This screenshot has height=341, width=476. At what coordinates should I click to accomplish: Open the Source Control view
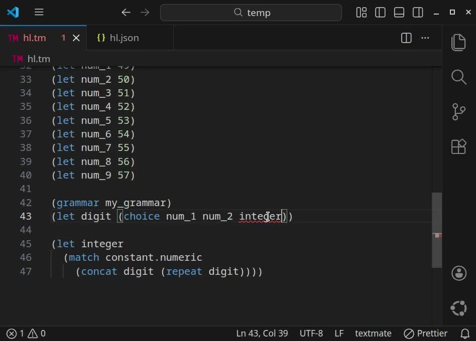pos(458,112)
